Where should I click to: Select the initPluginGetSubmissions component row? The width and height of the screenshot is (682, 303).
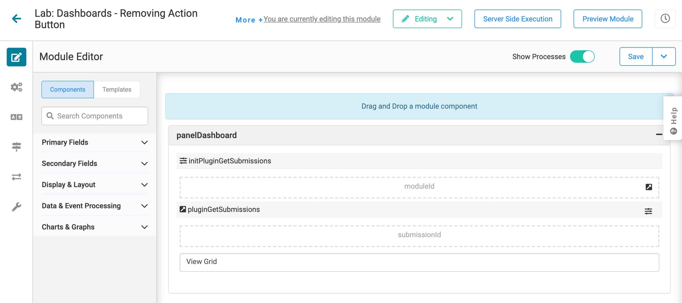[419, 161]
